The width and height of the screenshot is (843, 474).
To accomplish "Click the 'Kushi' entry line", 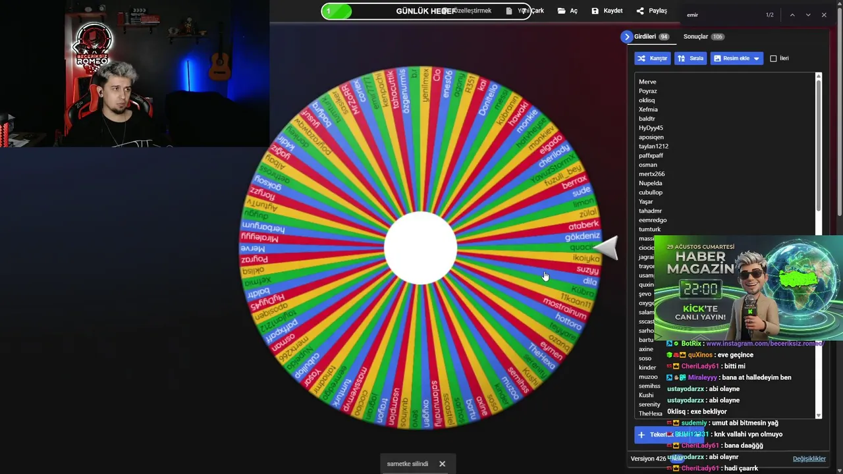I will pyautogui.click(x=646, y=395).
